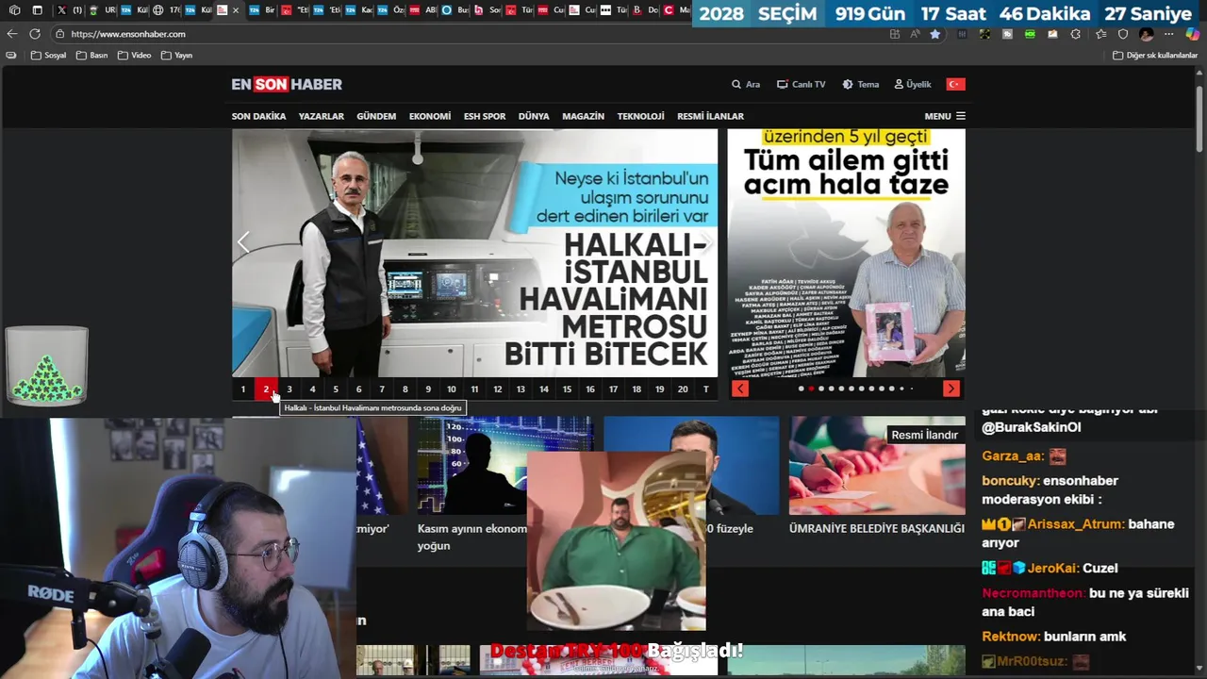Expand the MENU hamburger button
The height and width of the screenshot is (679, 1207).
click(x=945, y=116)
